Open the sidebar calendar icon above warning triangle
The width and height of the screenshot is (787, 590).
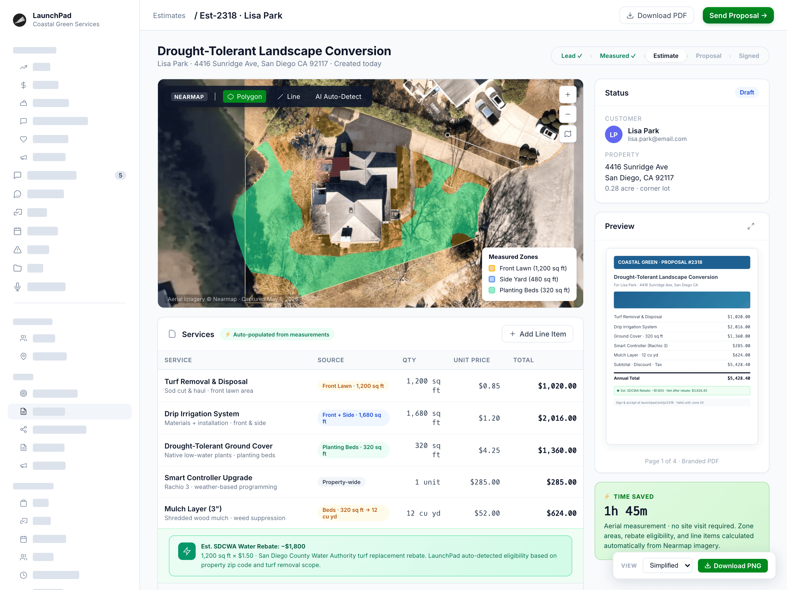click(x=17, y=231)
